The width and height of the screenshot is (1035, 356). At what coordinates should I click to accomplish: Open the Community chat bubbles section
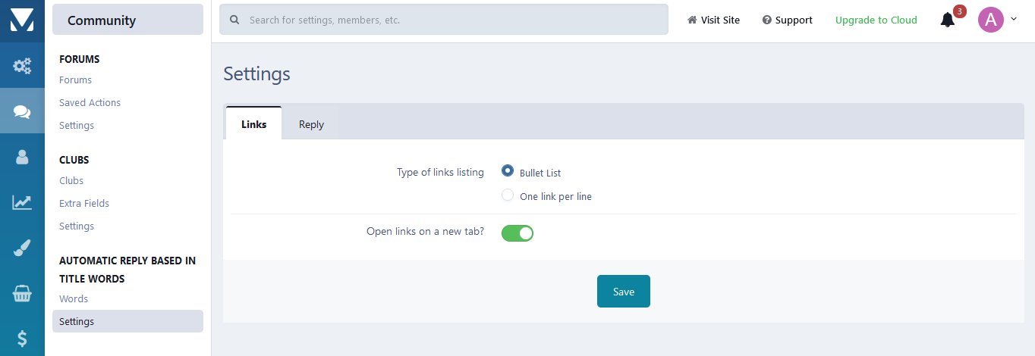pyautogui.click(x=22, y=111)
